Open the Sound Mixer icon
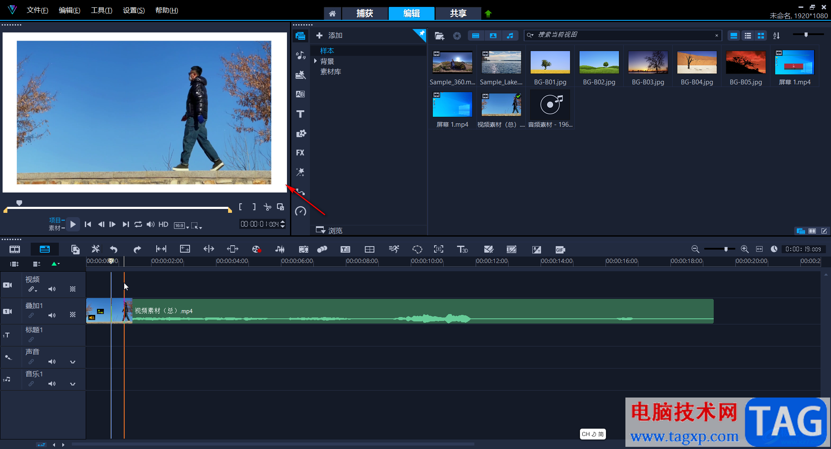The image size is (831, 449). click(x=280, y=250)
